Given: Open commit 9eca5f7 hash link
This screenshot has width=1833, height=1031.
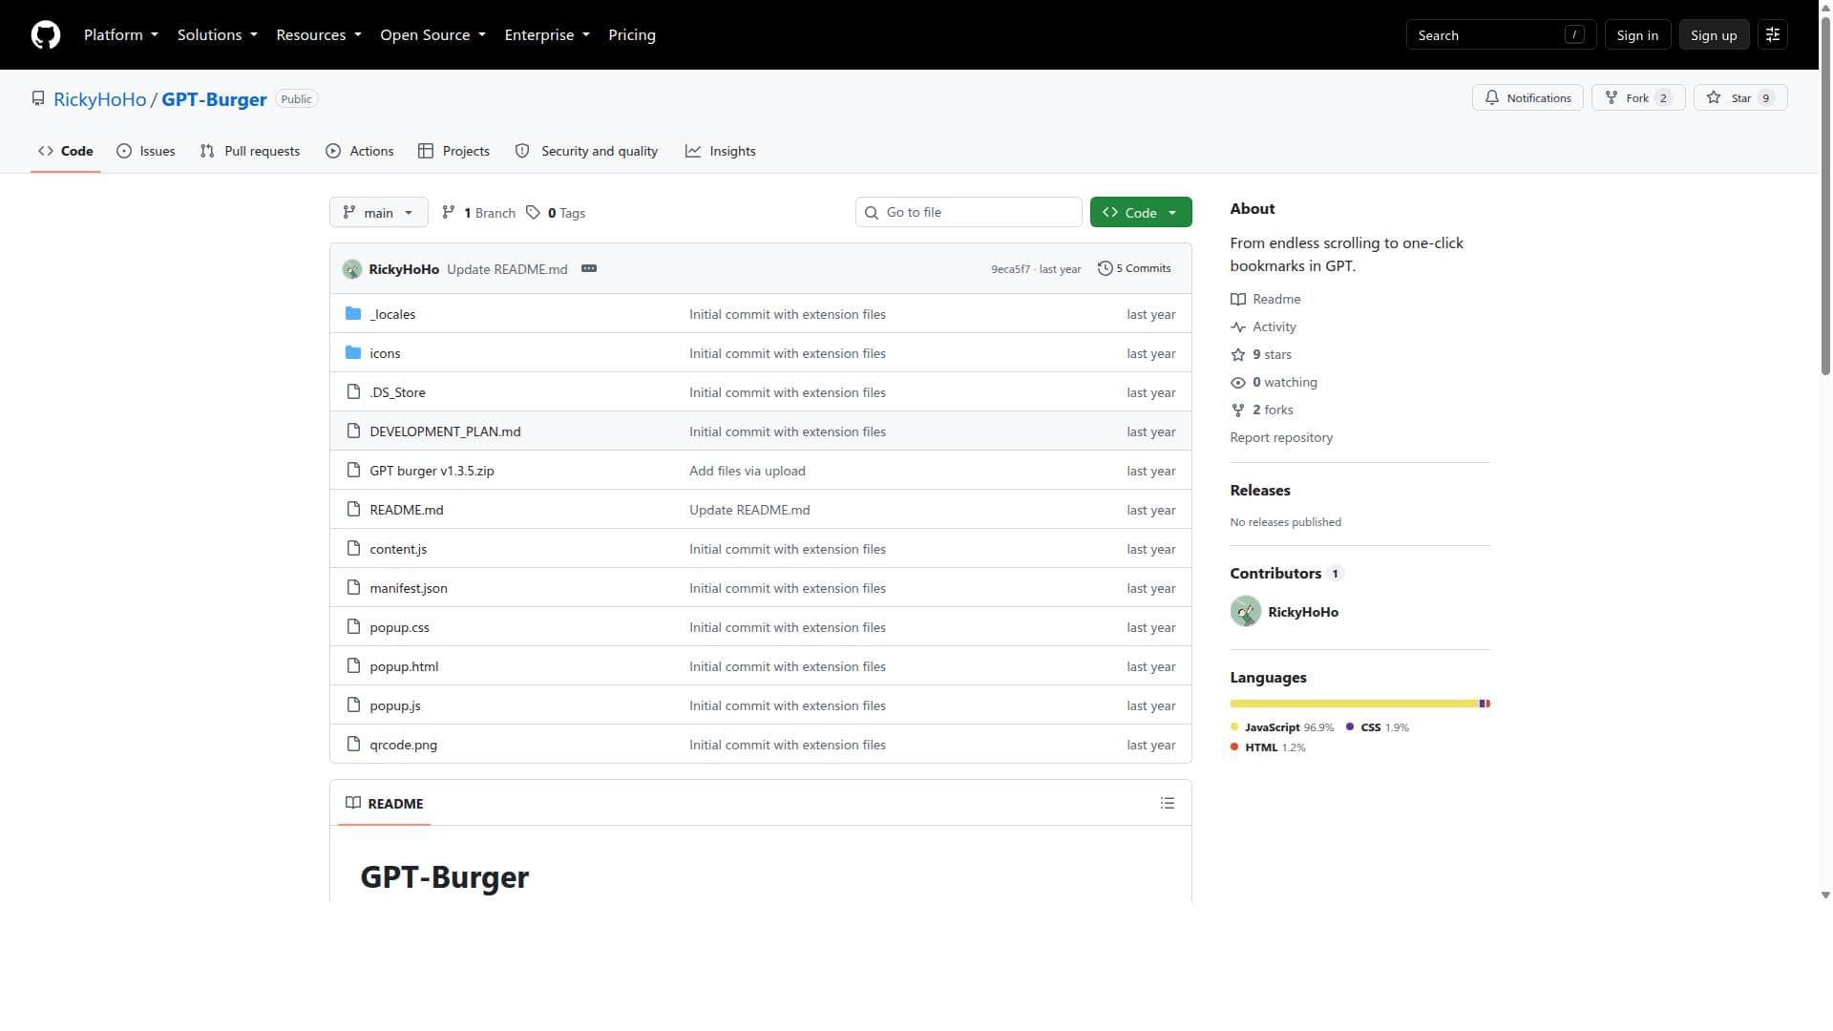Looking at the screenshot, I should click(1010, 269).
